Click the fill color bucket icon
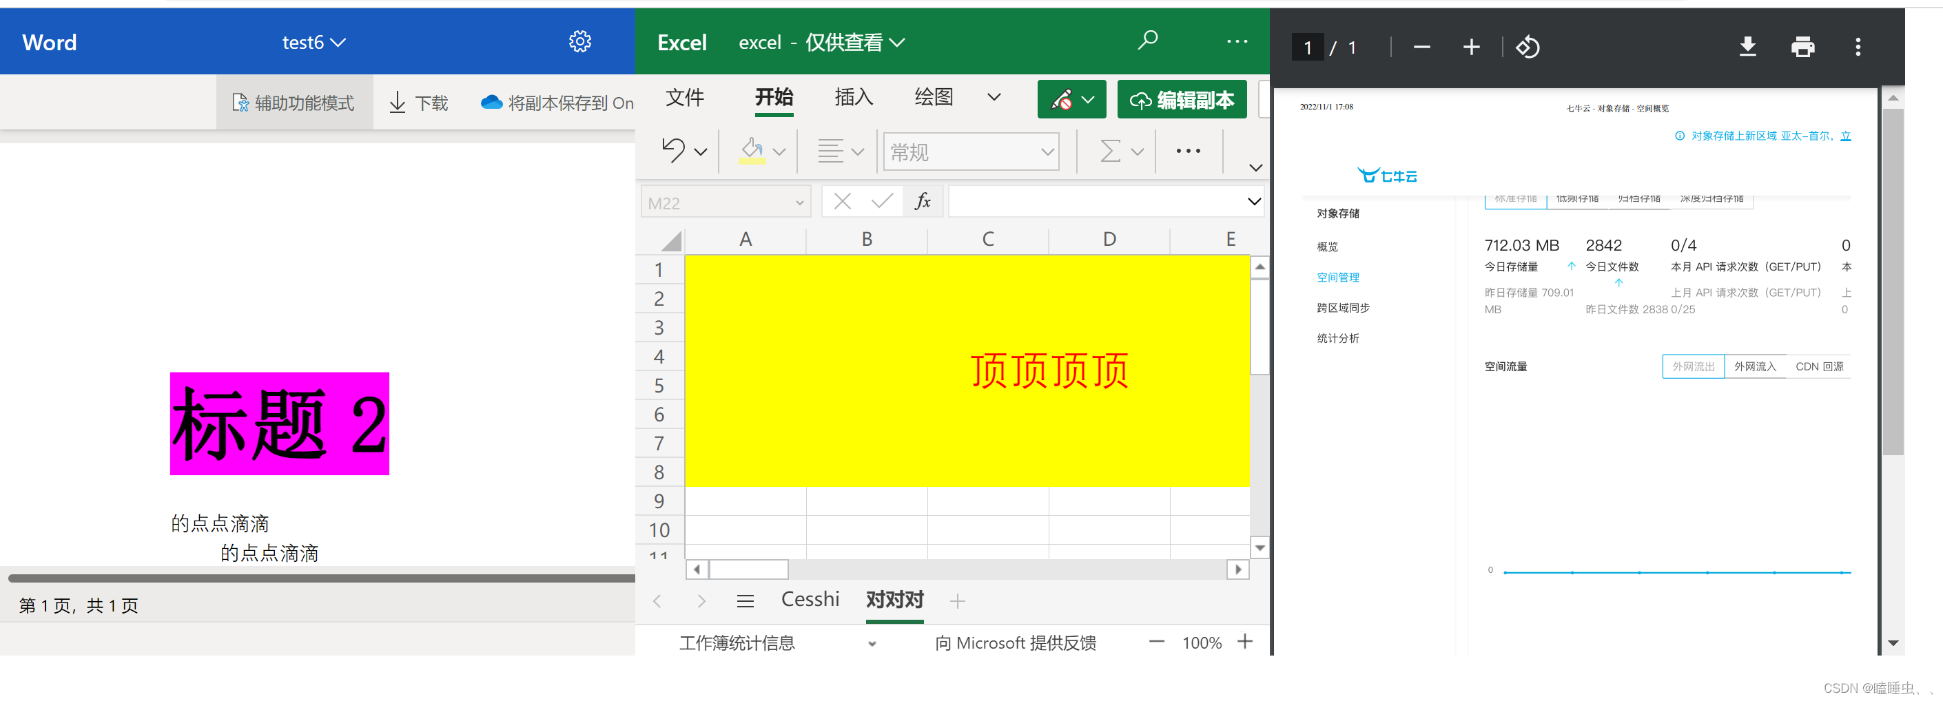Screen dimensions: 1943x701 pos(752,151)
